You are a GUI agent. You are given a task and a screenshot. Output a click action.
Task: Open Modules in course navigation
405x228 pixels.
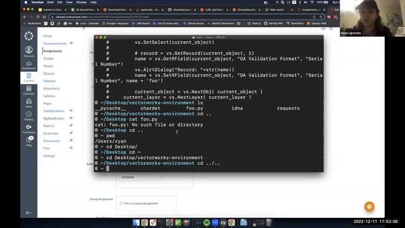point(49,81)
